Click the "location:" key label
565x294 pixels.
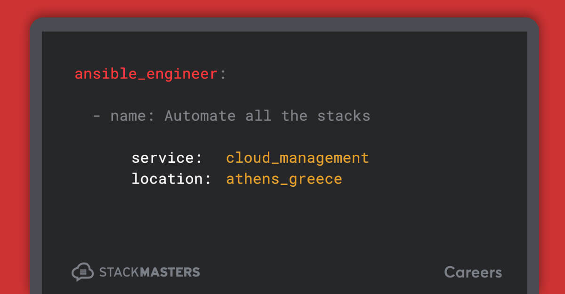coord(171,179)
